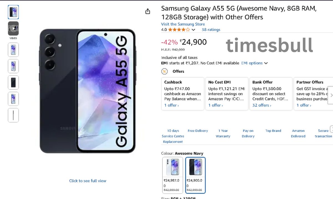Screen dimensions: 333x199
Task: Expand the star rating dropdown arrow
Action: point(193,30)
